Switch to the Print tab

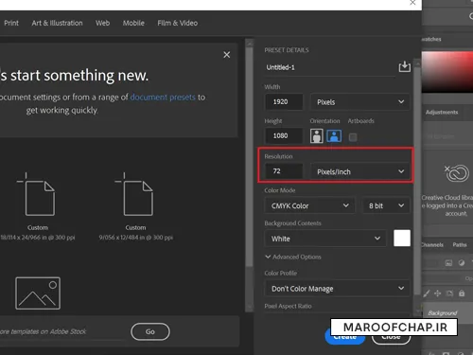click(x=11, y=23)
